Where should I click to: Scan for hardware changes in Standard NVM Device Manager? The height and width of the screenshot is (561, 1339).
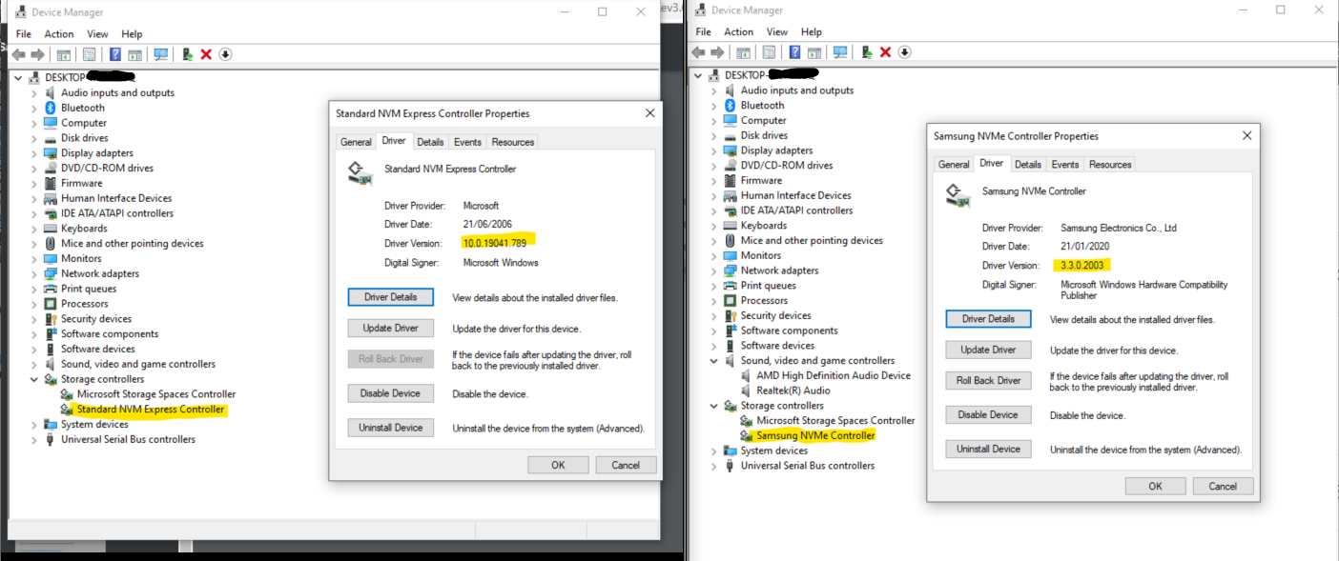coord(161,54)
